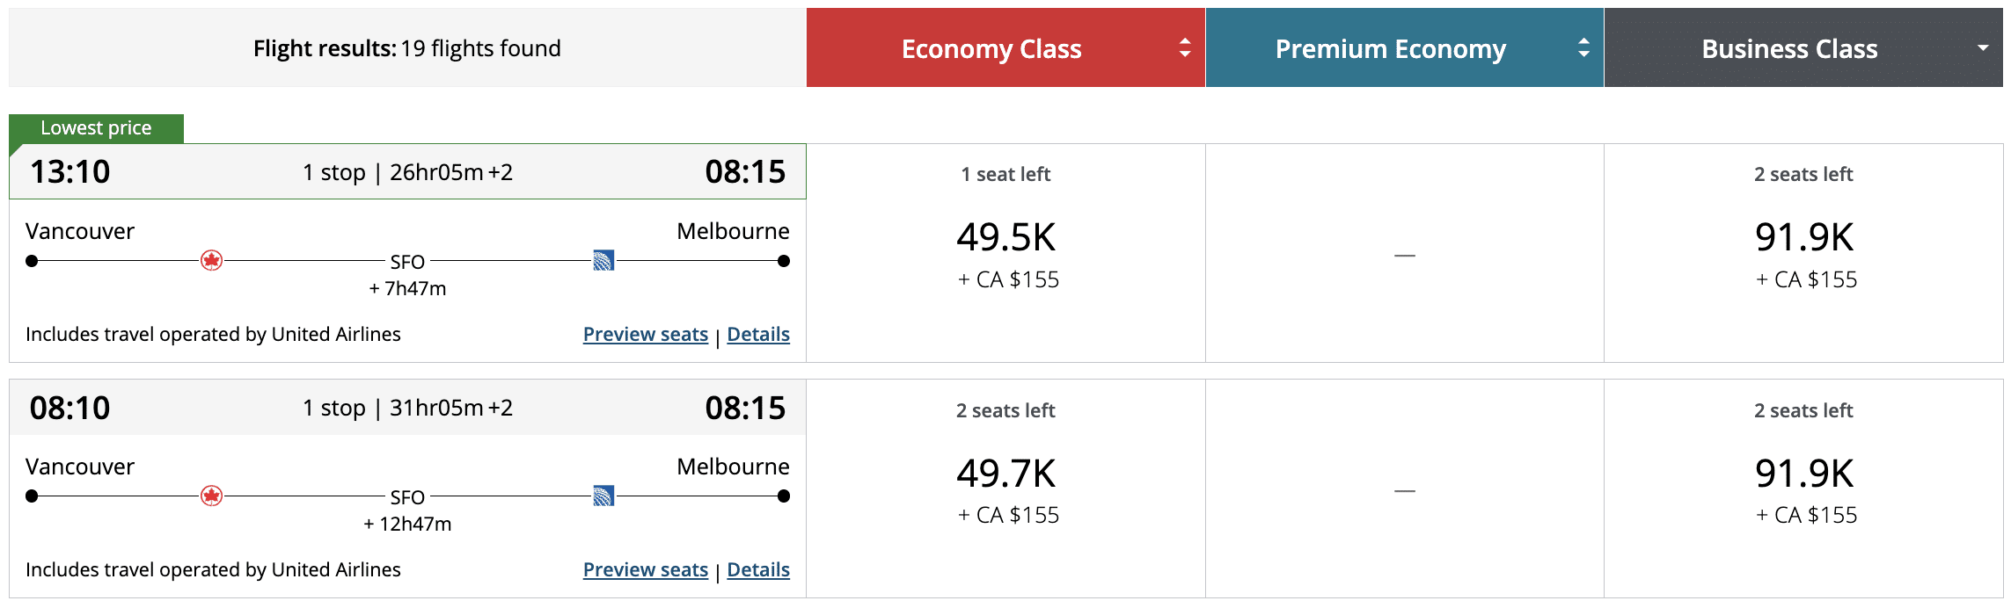Click the sort arrows on Premium Economy header
The image size is (2011, 608).
tap(1585, 48)
